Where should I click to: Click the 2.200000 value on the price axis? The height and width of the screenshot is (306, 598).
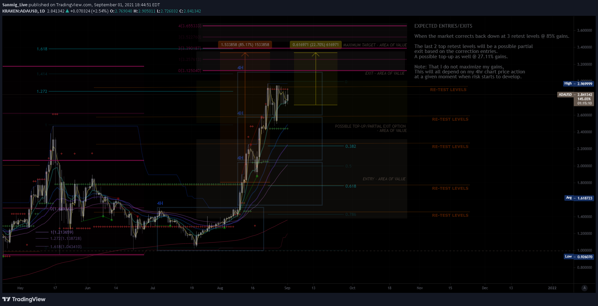pyautogui.click(x=585, y=149)
